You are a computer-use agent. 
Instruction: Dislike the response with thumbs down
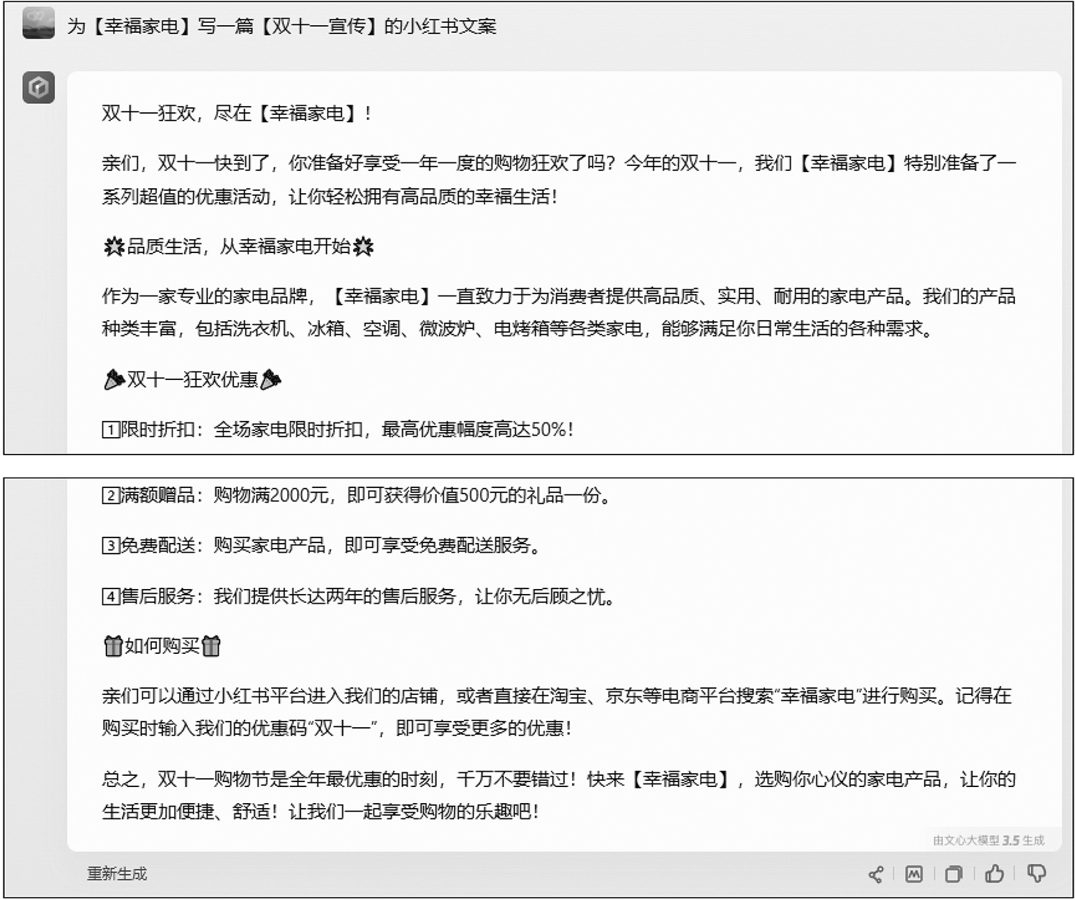coord(1036,874)
